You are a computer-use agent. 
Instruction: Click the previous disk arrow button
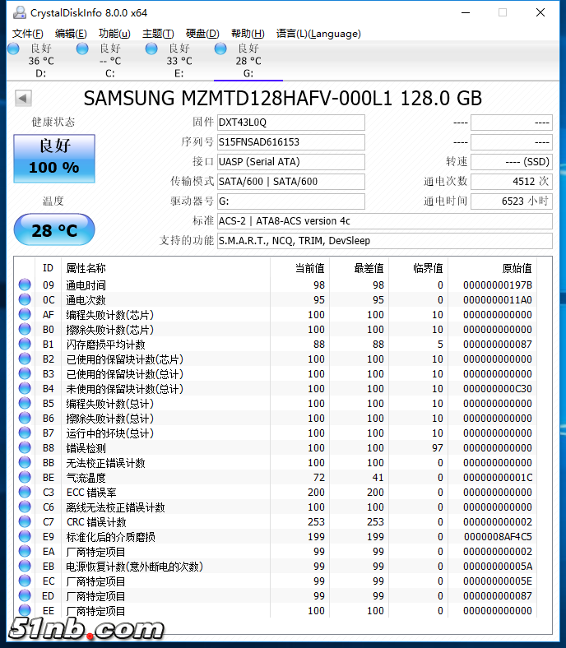pos(23,99)
